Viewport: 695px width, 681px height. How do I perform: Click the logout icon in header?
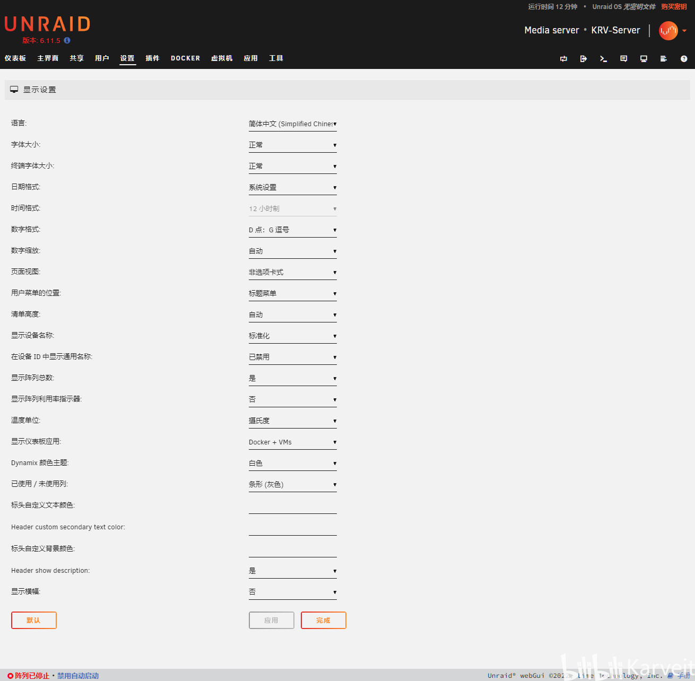[584, 59]
